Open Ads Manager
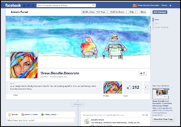Viewport: 181px width, 127px height. tap(160, 12)
